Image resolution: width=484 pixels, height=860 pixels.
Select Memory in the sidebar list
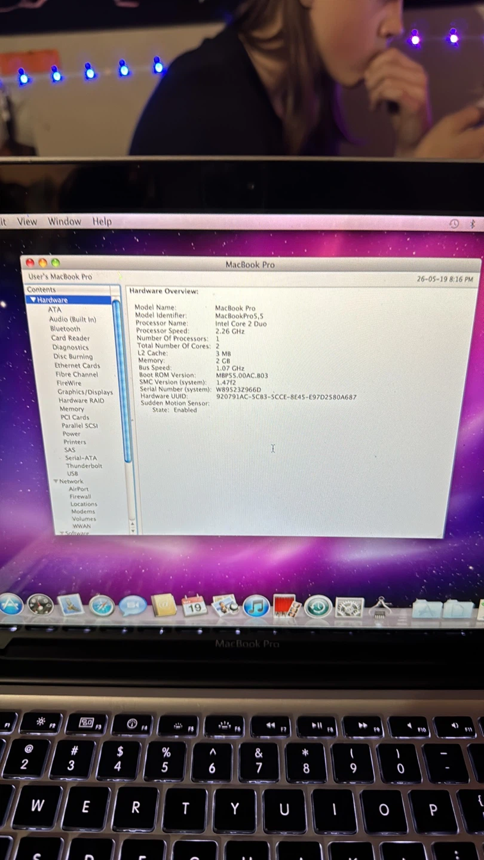[x=72, y=409]
